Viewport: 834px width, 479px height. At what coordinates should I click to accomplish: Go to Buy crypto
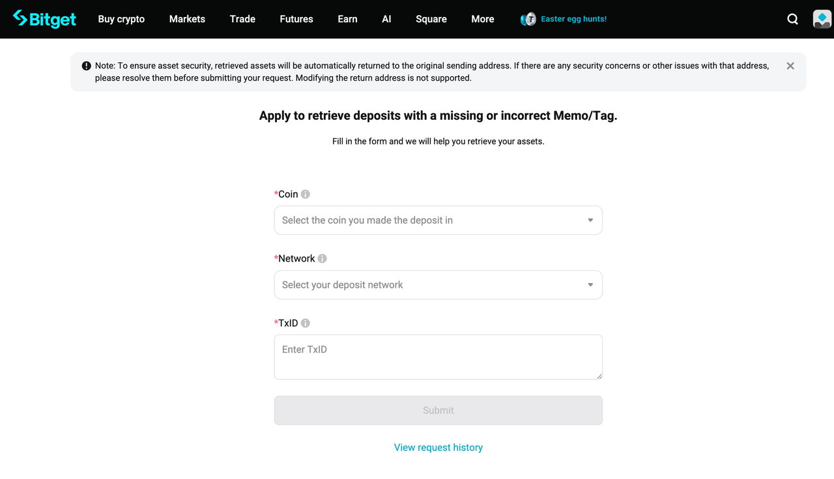[x=121, y=19]
